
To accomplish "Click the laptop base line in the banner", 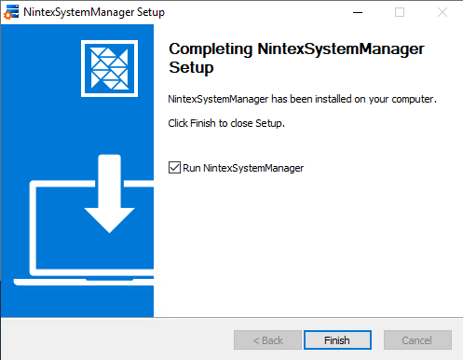I will coord(84,282).
